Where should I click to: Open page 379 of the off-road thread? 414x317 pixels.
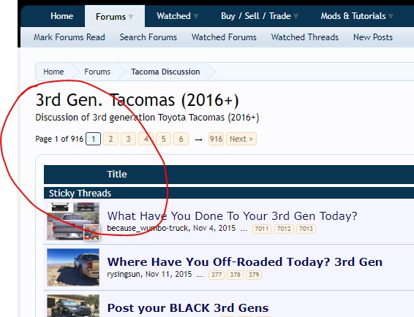click(x=254, y=275)
